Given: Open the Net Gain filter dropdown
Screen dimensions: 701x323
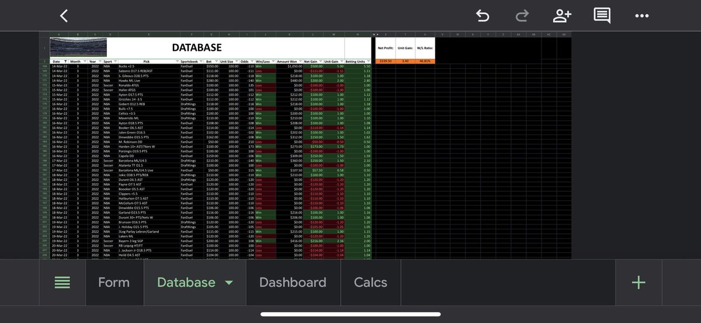Looking at the screenshot, I should (x=320, y=61).
